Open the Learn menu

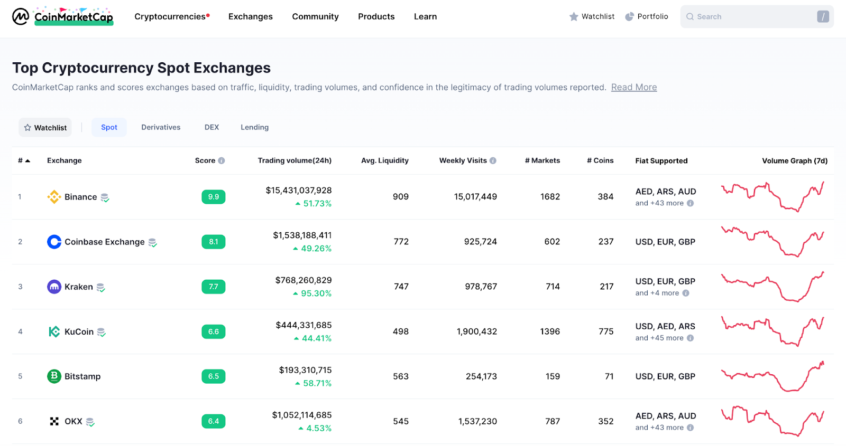coord(425,16)
